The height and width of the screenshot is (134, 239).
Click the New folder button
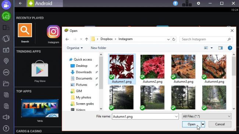(x=99, y=48)
